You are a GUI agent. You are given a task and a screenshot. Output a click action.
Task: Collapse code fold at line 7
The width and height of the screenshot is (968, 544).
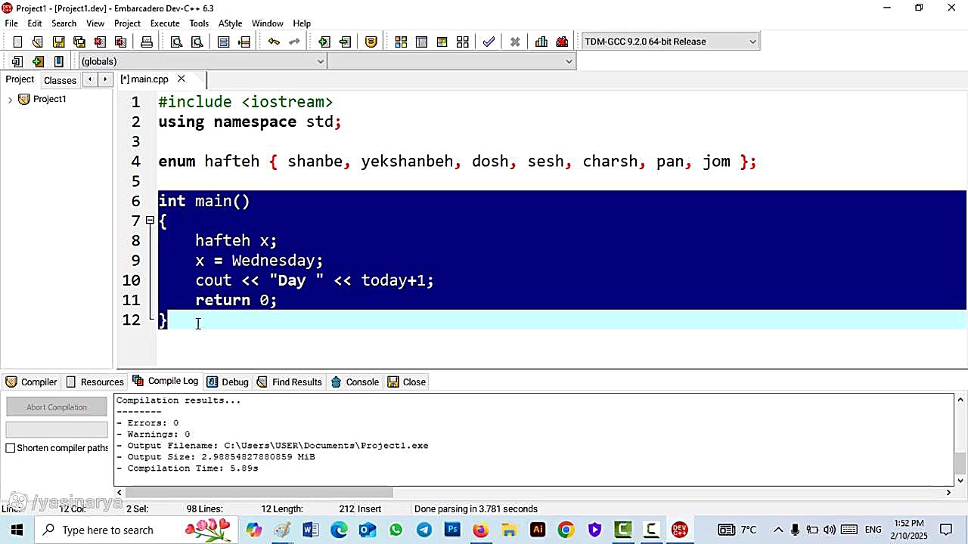[150, 221]
